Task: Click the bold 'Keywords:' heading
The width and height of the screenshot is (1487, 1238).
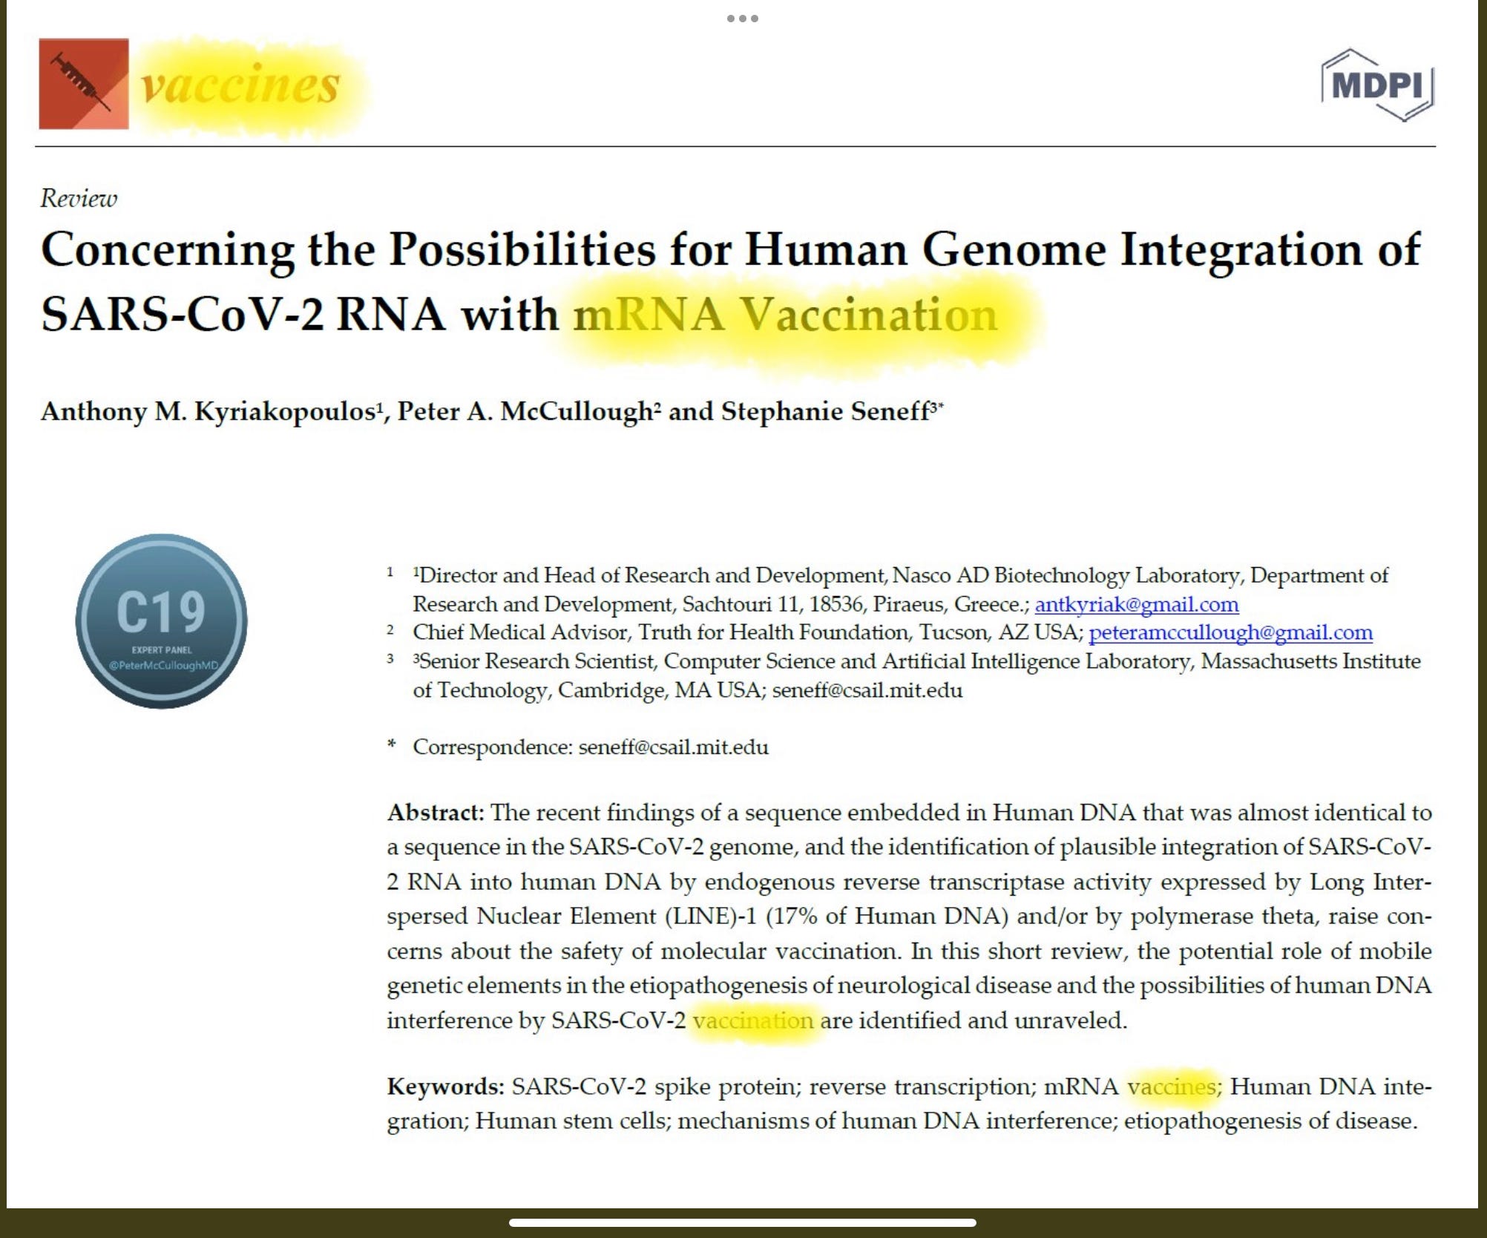Action: point(446,1087)
